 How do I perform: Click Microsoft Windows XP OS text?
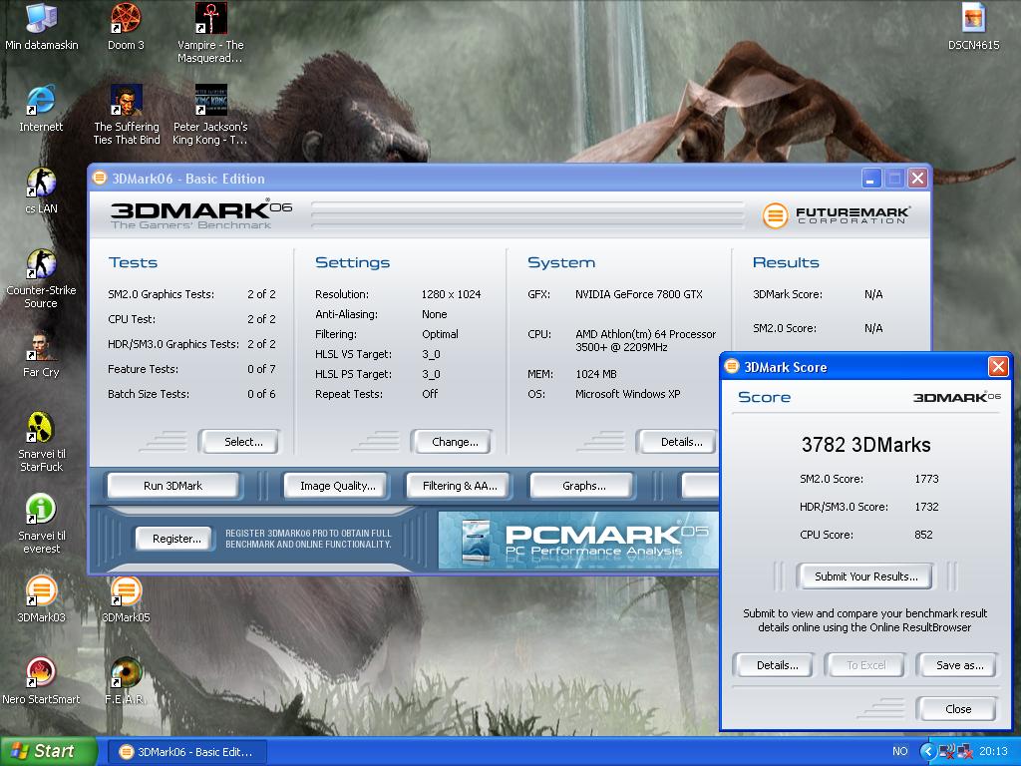tap(628, 394)
